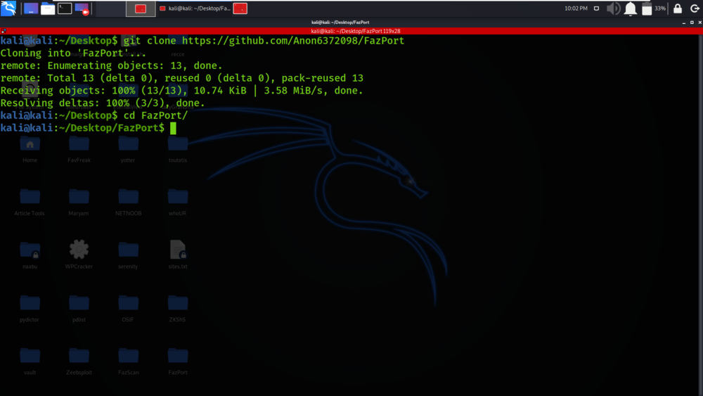Click the "Cloning into 'FazPort'..." line

coord(73,53)
